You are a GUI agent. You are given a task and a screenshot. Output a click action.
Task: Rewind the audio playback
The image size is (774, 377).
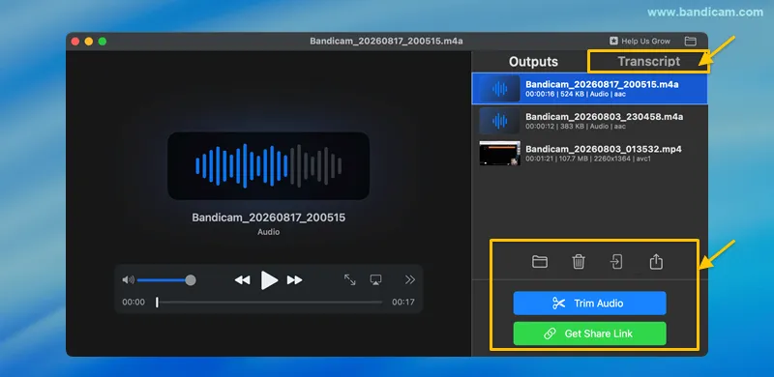[x=242, y=280]
